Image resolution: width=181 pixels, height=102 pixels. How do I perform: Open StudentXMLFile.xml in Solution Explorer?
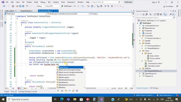154,71
